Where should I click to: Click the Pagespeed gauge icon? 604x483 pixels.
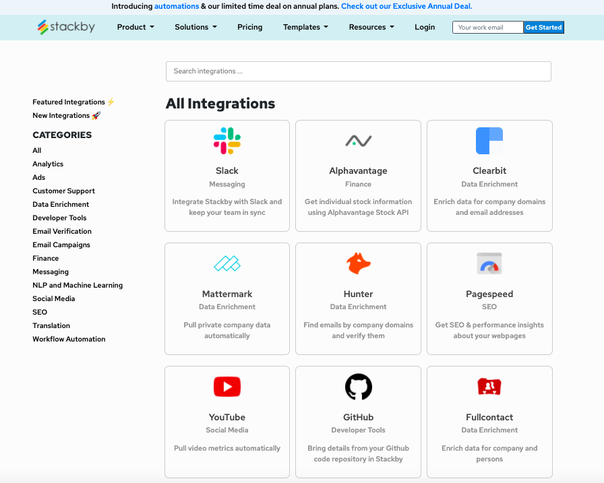tap(489, 263)
